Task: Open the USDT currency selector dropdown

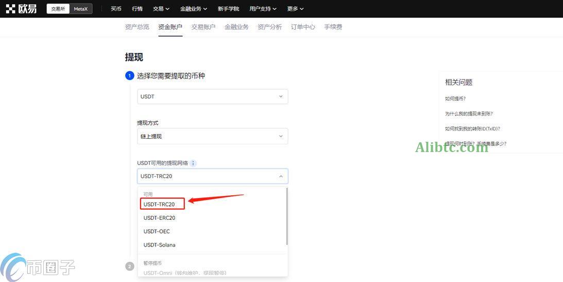Action: pyautogui.click(x=213, y=97)
